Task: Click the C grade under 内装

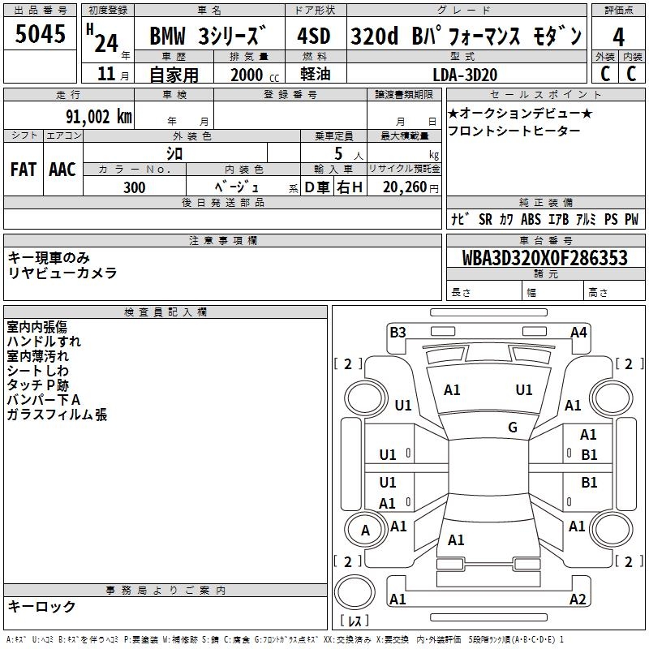Action: (631, 74)
